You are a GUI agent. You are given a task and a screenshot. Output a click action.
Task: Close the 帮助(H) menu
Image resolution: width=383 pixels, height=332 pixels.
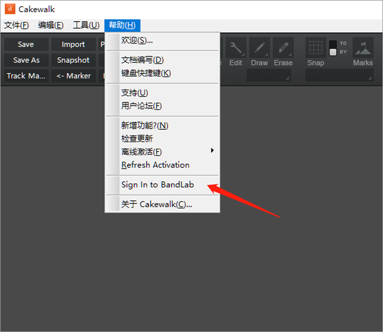pyautogui.click(x=122, y=25)
